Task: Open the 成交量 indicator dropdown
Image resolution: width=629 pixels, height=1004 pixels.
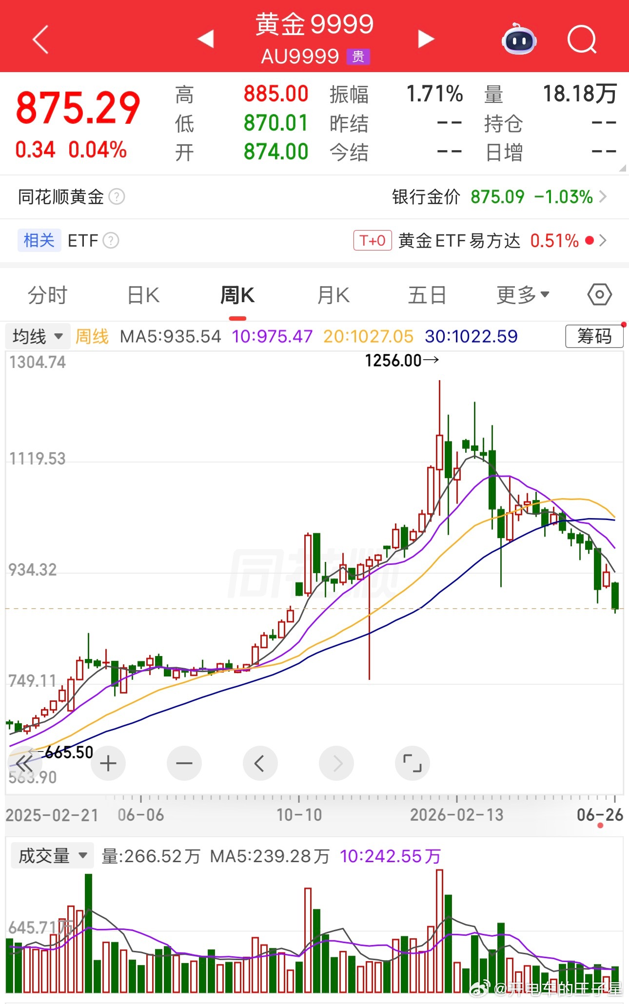Action: click(52, 856)
